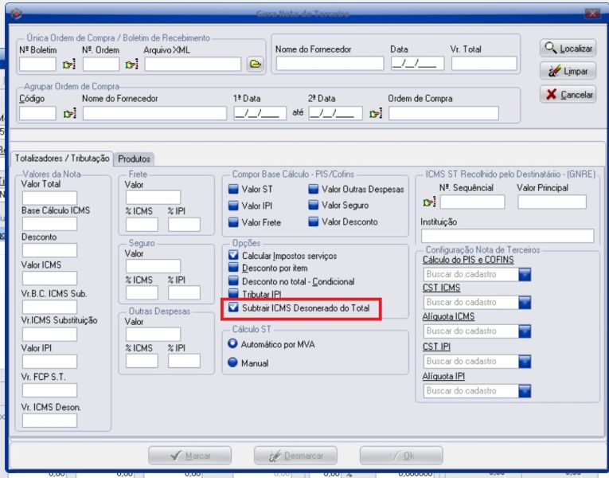This screenshot has height=478, width=609.
Task: Open lookup icon beside Nº Sequencial
Action: click(429, 202)
